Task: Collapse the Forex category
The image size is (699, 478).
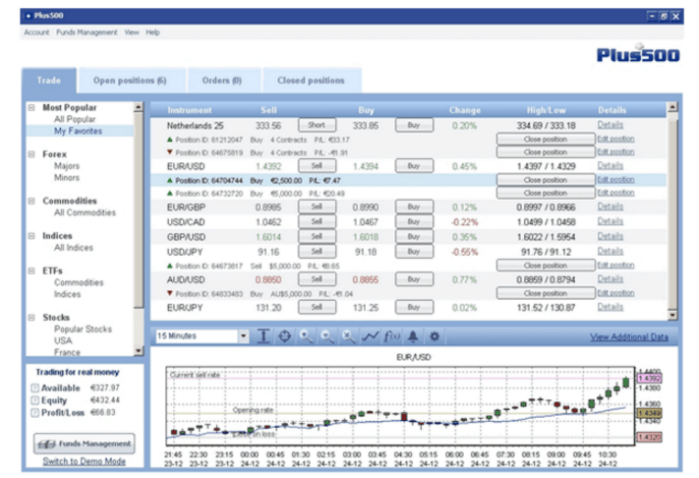Action: pos(31,154)
